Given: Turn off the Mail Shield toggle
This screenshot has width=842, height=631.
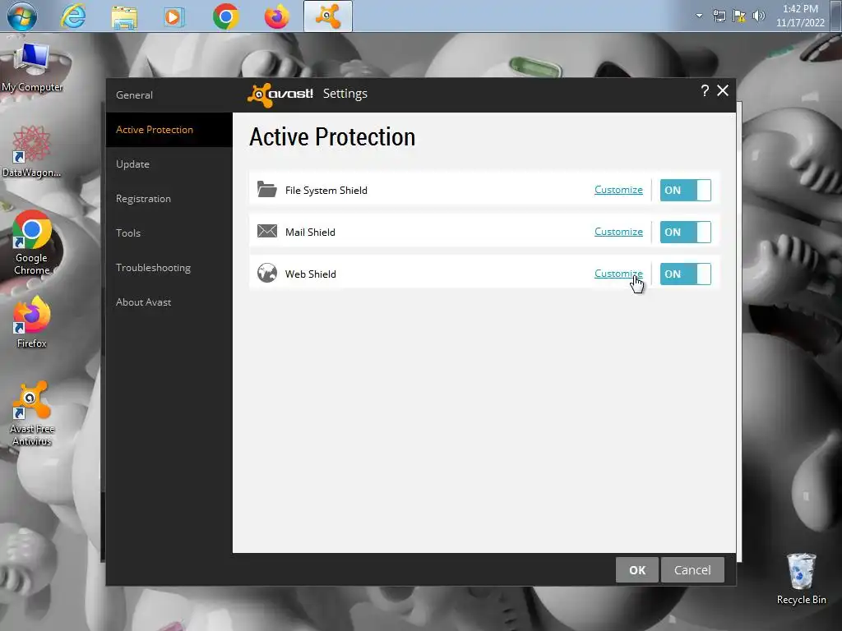Looking at the screenshot, I should pos(685,232).
